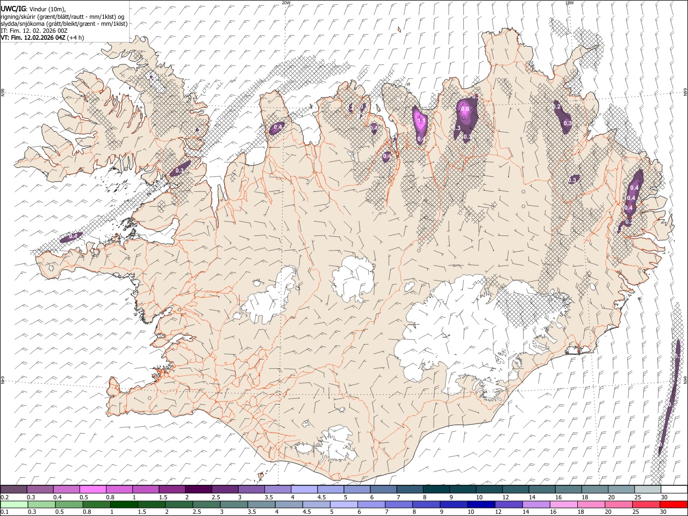Click the 'IT: Fim. 12. 02. 2026 00Z' text
The image size is (688, 516).
pos(34,31)
